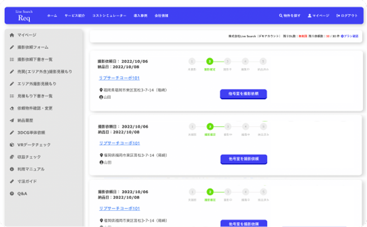Click the user icon for マイページ in header
Viewport: 367px width, 227px height.
[x=309, y=16]
